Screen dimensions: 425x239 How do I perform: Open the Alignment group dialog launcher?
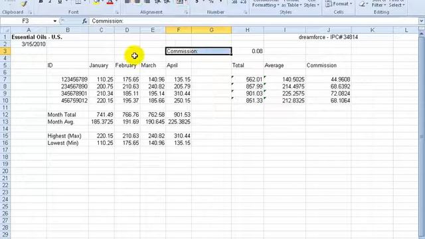click(186, 12)
